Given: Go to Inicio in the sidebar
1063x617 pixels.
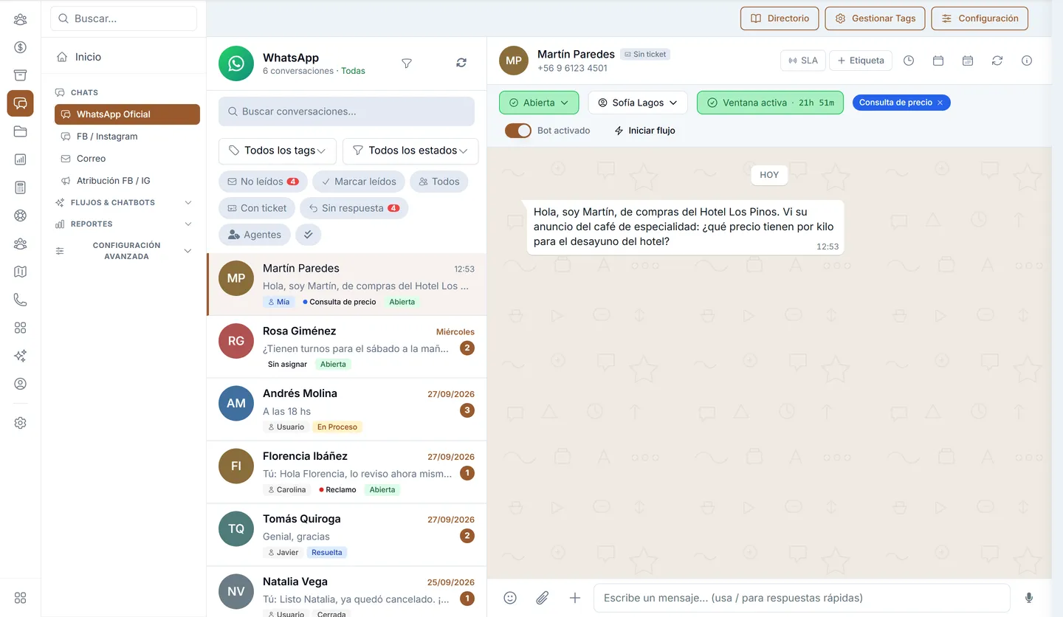Looking at the screenshot, I should 123,57.
